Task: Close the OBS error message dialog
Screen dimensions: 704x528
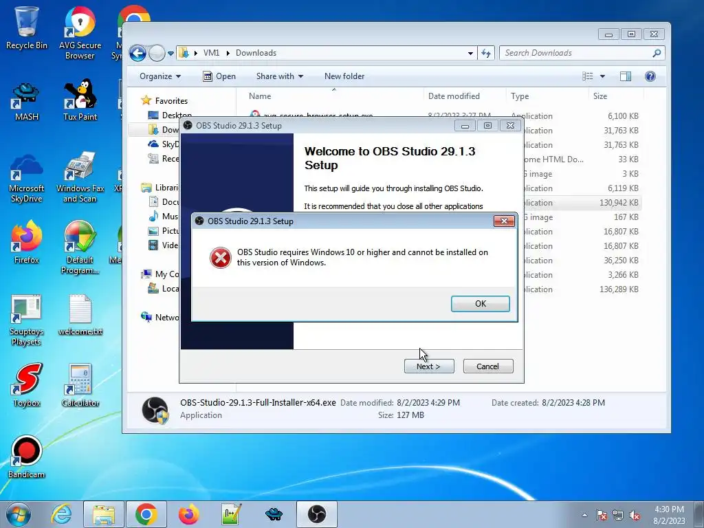Action: tap(504, 221)
